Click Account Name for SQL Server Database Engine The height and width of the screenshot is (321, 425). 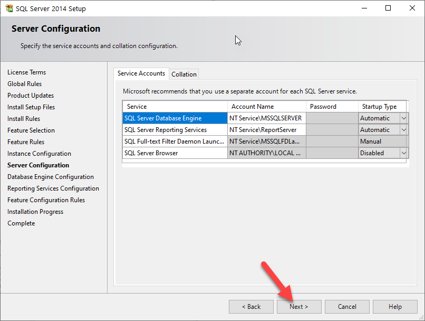267,118
